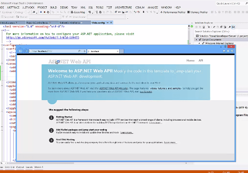Open Code Map in the debug toolbar
The height and width of the screenshot is (173, 248).
(x=78, y=12)
